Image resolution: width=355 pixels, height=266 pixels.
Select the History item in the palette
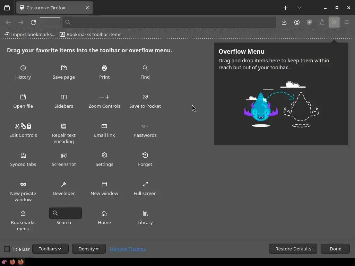point(23,72)
